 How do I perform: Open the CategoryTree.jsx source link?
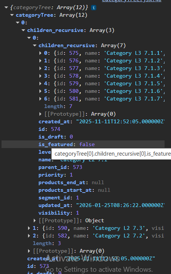coord(132,1)
